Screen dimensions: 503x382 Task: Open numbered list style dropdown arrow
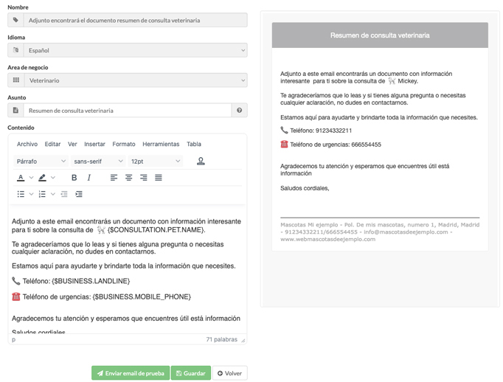click(x=53, y=194)
